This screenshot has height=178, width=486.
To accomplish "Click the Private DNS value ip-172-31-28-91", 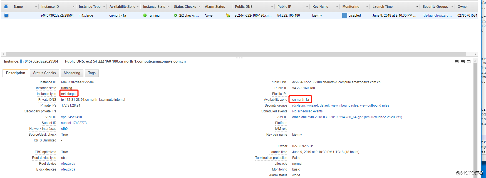I will click(93, 100).
